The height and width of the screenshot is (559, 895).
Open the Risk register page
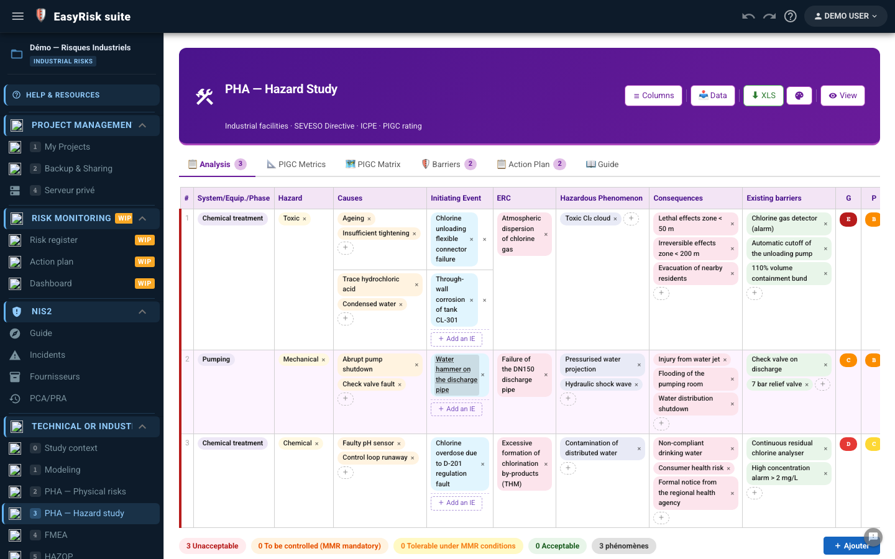pyautogui.click(x=82, y=240)
